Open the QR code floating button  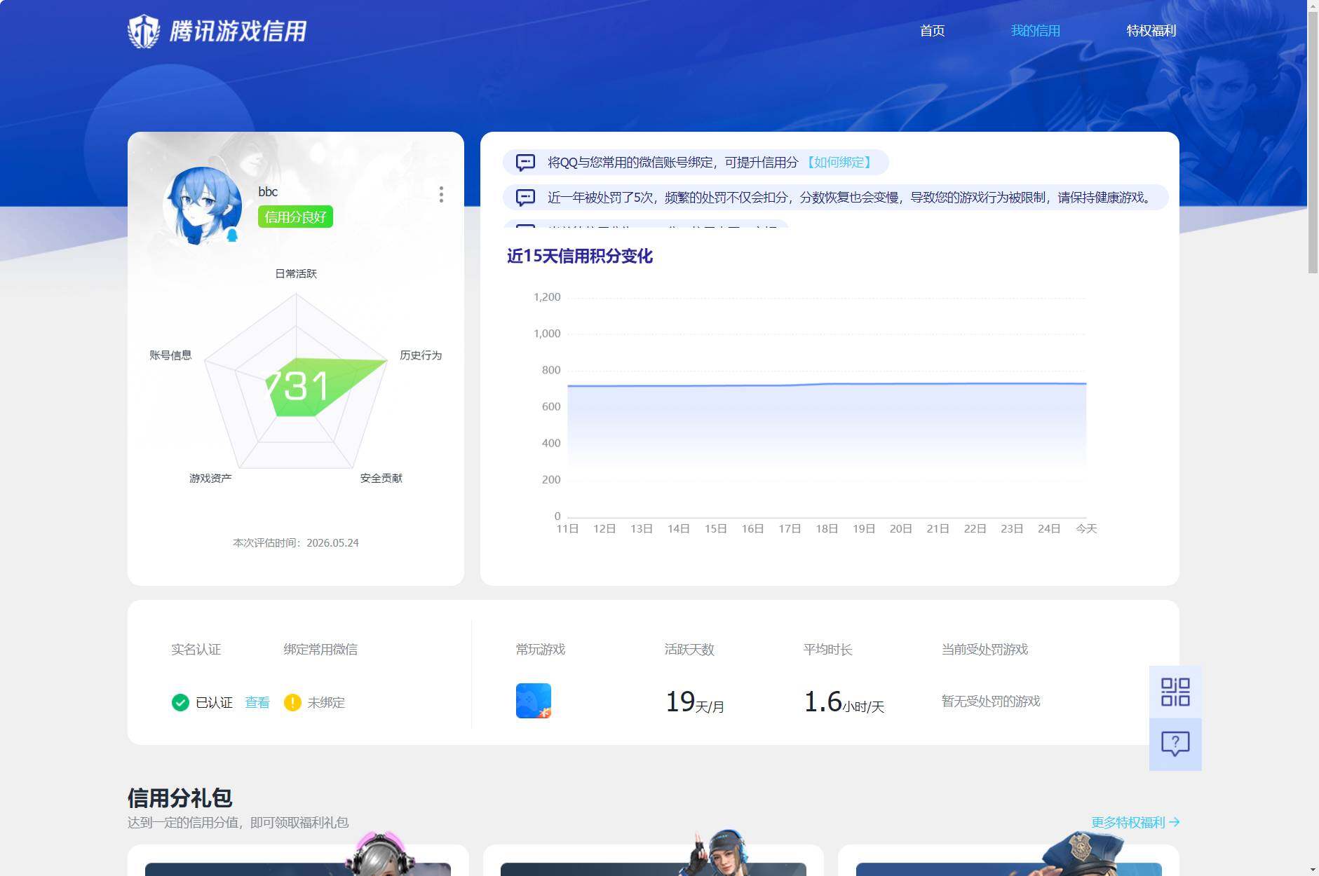pyautogui.click(x=1175, y=692)
